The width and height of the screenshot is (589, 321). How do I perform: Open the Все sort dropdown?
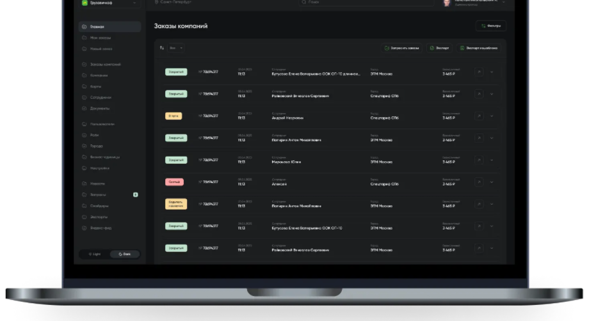(x=176, y=48)
